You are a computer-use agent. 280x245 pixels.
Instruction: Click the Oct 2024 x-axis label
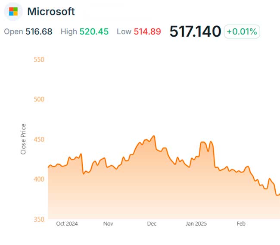[x=67, y=224]
